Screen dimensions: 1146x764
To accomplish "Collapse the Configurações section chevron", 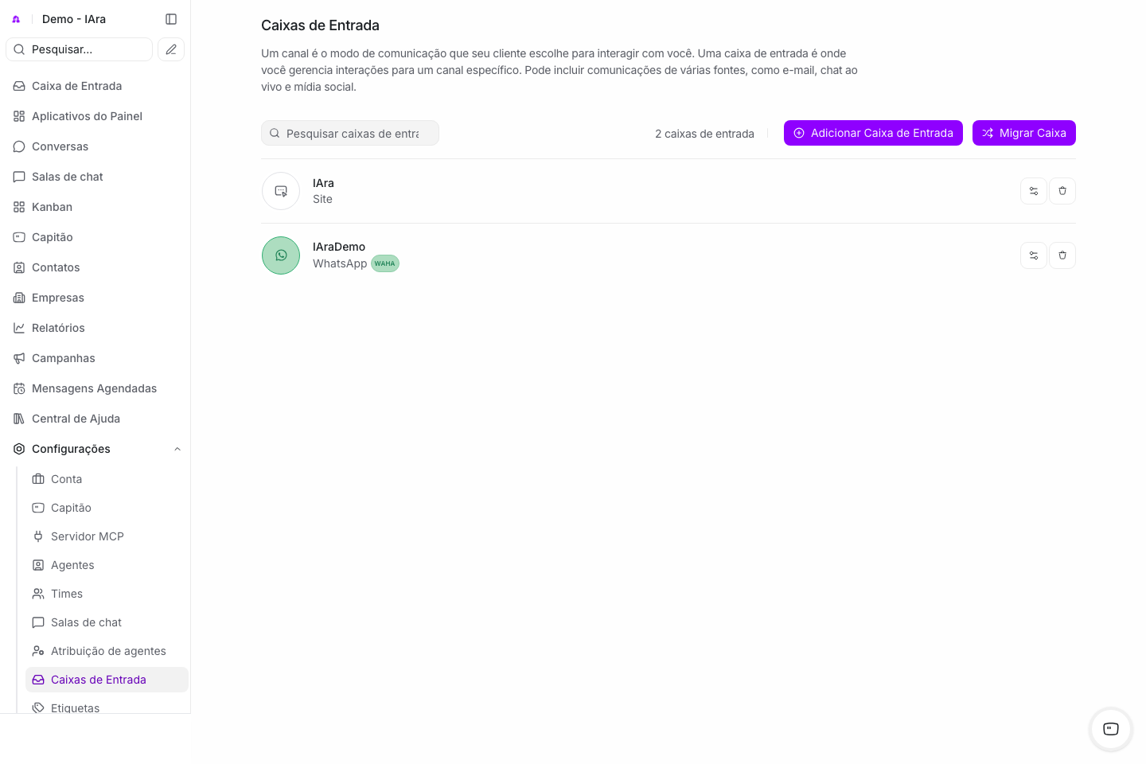I will [177, 449].
